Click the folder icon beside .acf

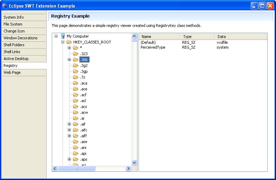coord(76,95)
